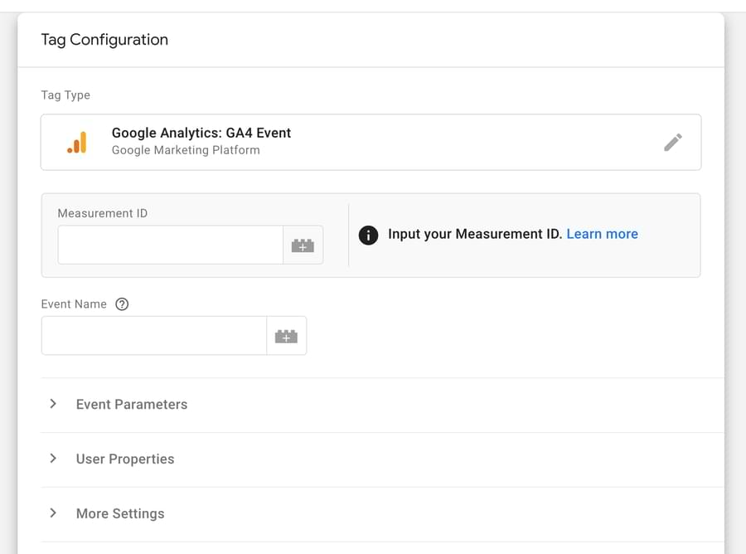746x554 pixels.
Task: Expand the User Properties section chevron
Action: (x=53, y=459)
